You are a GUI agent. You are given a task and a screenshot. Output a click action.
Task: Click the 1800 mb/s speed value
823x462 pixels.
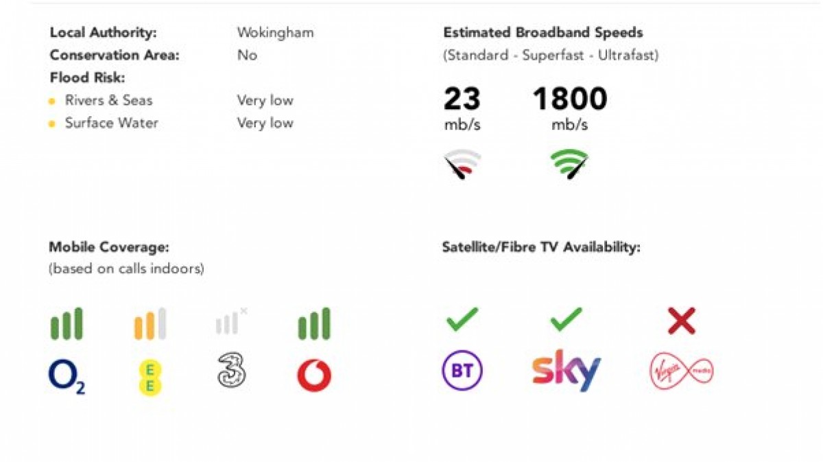click(570, 100)
